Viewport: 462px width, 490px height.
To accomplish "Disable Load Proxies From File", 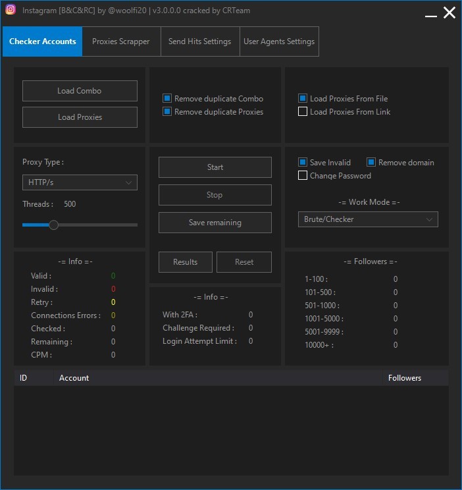I will coord(303,98).
